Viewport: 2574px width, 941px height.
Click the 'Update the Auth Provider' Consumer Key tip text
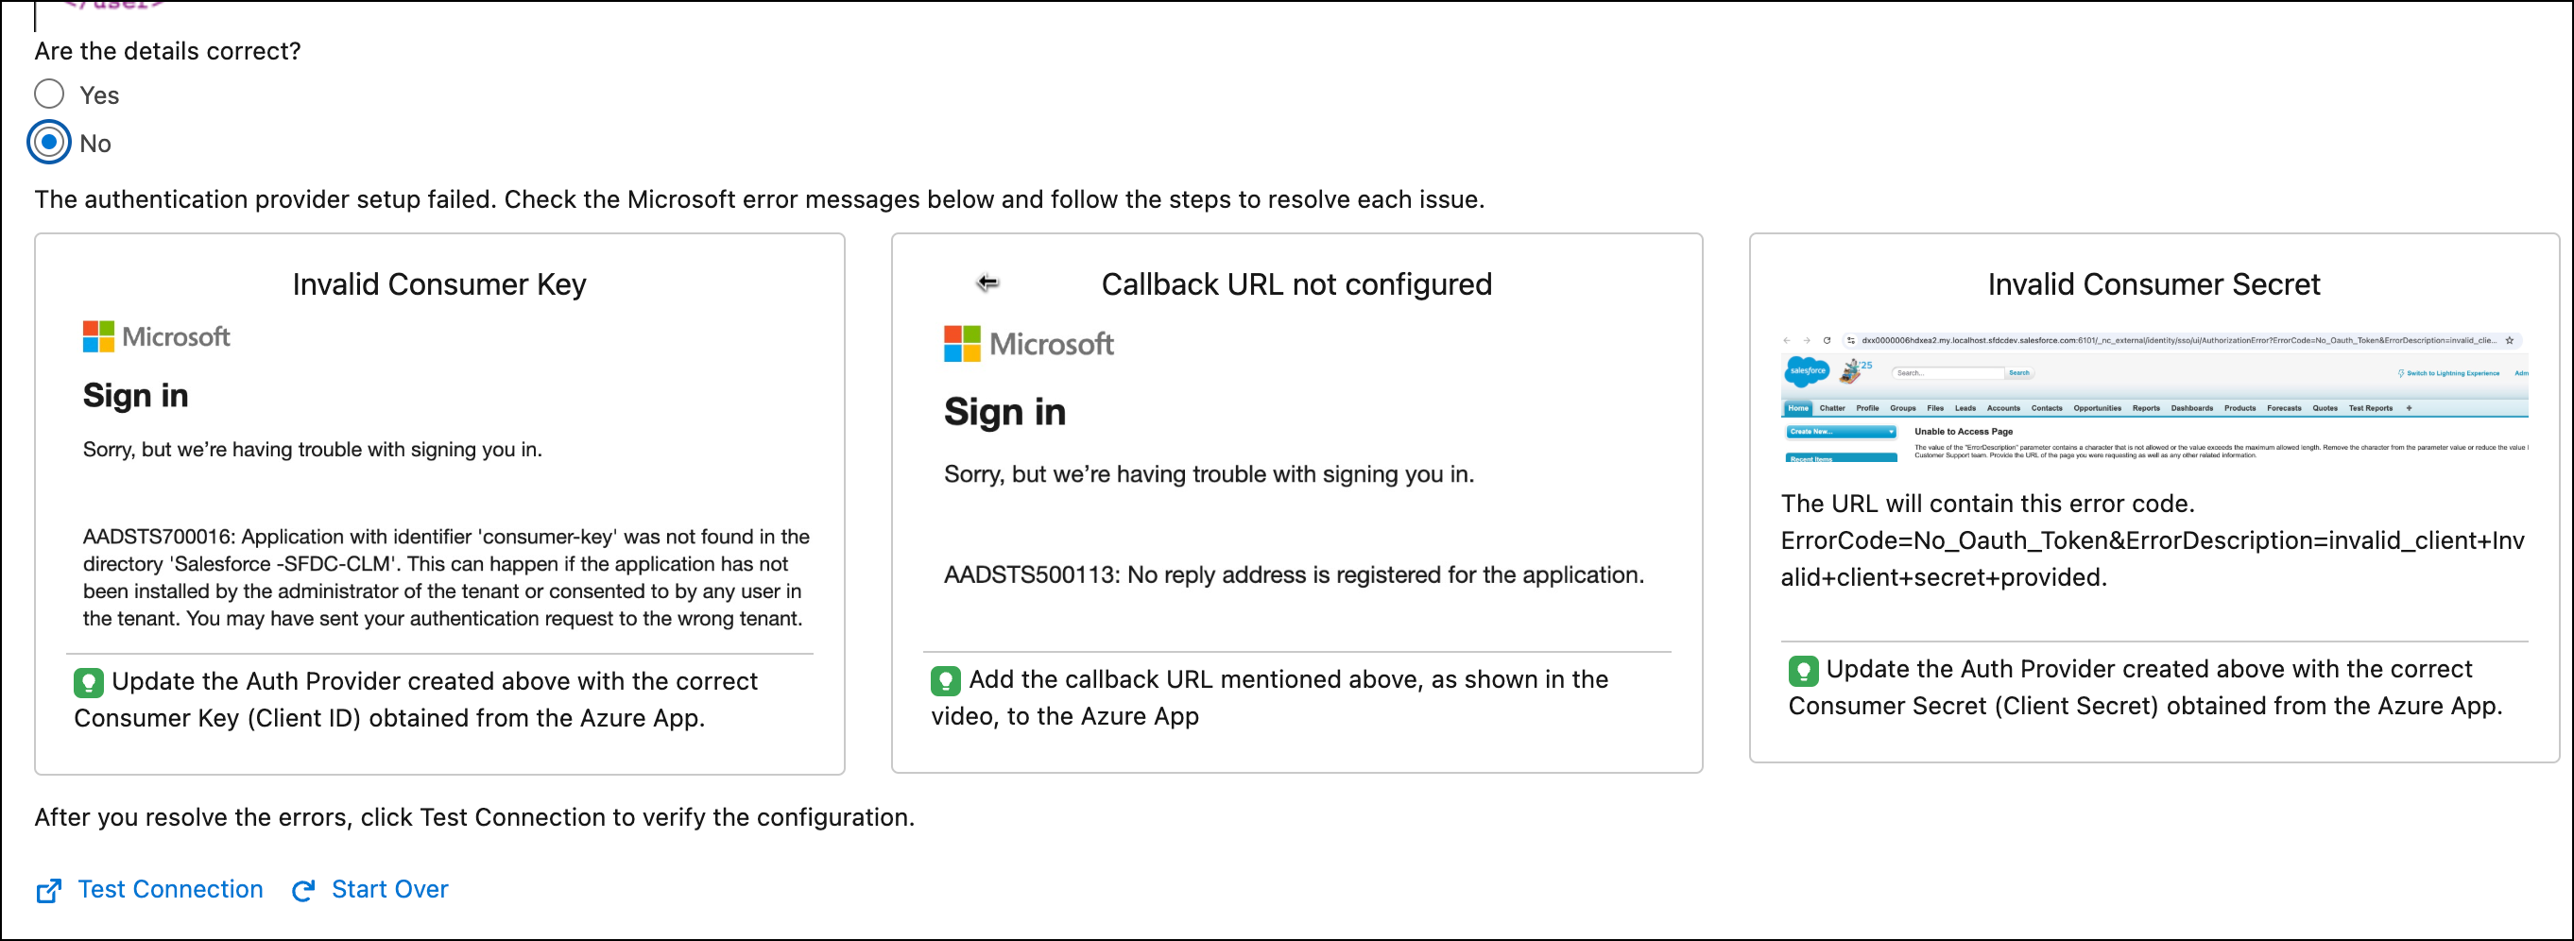(x=416, y=699)
